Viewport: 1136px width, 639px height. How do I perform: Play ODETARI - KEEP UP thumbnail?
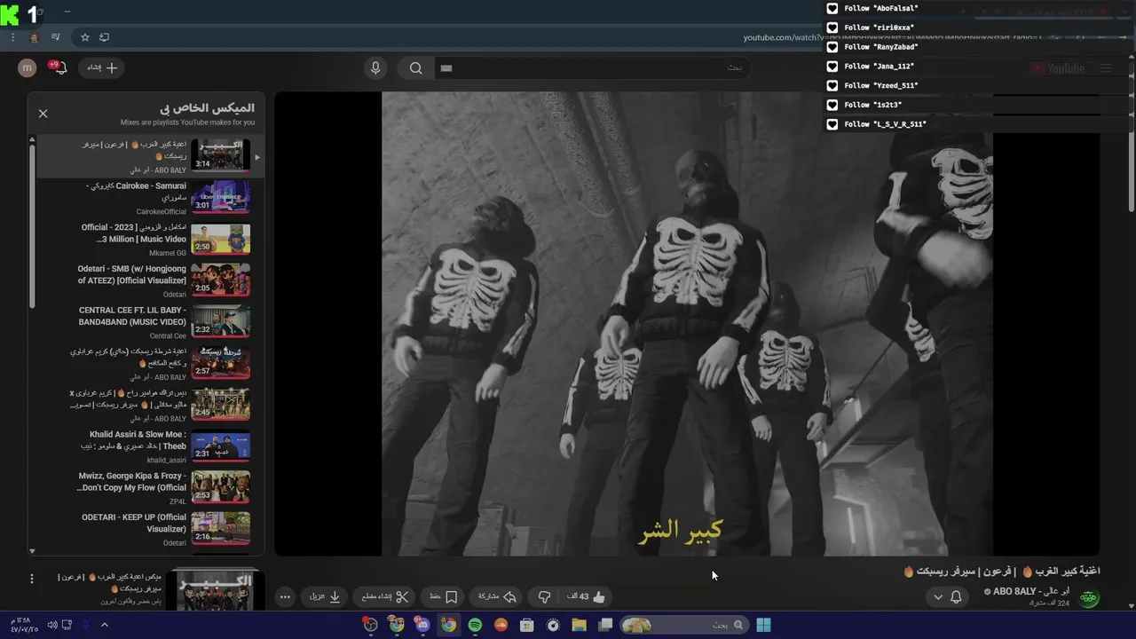[x=220, y=528]
